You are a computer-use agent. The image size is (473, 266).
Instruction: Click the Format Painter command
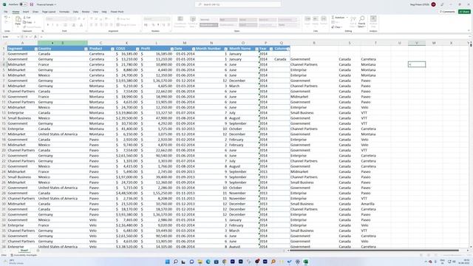32,27
